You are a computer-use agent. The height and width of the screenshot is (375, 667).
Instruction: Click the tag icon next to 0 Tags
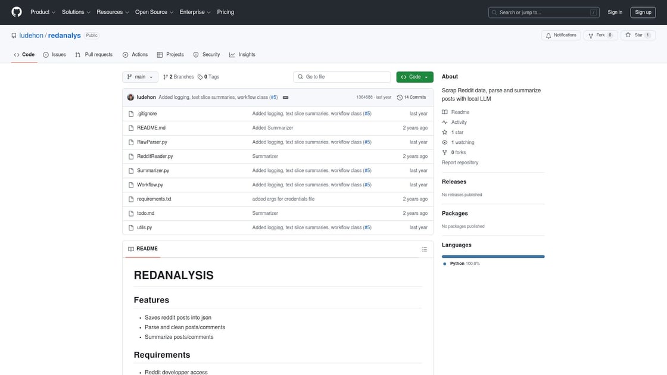[200, 77]
